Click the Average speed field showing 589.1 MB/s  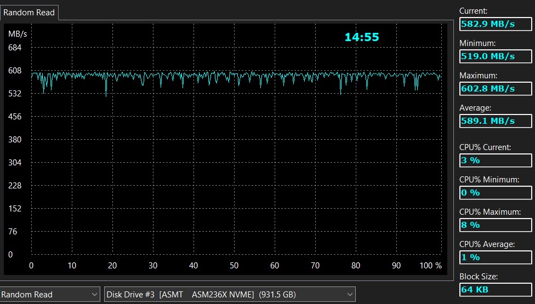tap(496, 121)
